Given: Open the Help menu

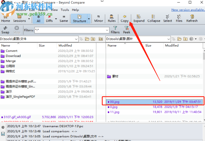Looking at the screenshot, I should [x=75, y=10].
